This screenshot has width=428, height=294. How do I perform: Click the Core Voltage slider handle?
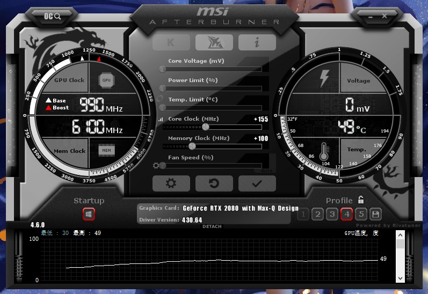pos(163,69)
